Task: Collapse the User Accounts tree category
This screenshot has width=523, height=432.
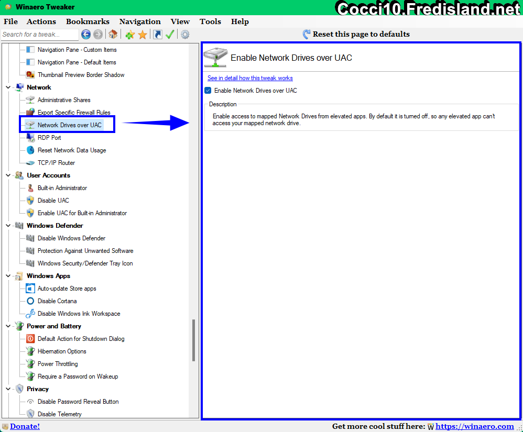Action: pos(8,175)
